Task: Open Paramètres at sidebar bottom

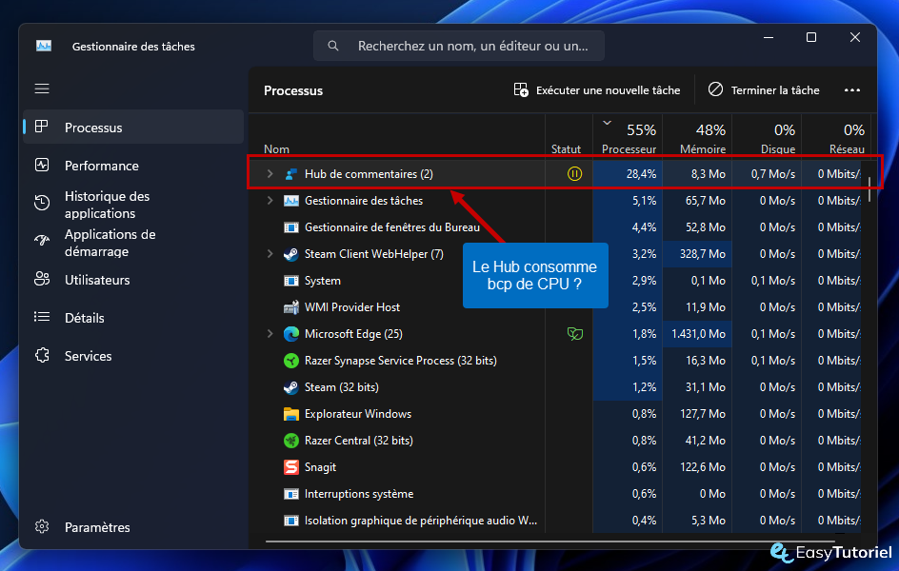Action: tap(133, 527)
